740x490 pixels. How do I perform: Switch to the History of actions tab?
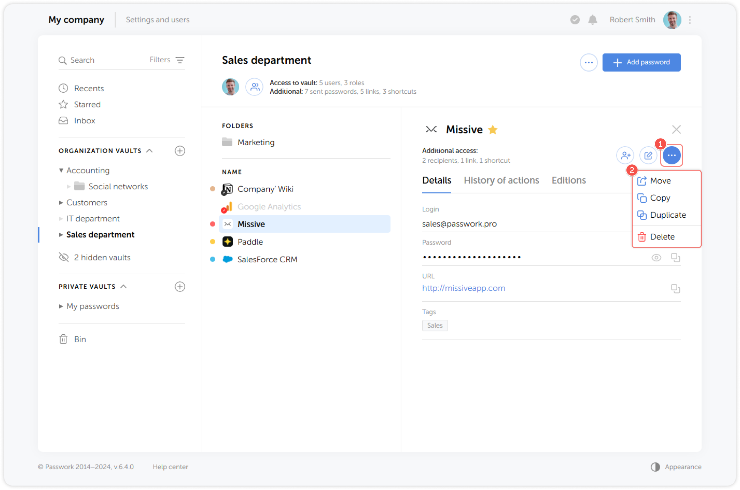coord(502,180)
